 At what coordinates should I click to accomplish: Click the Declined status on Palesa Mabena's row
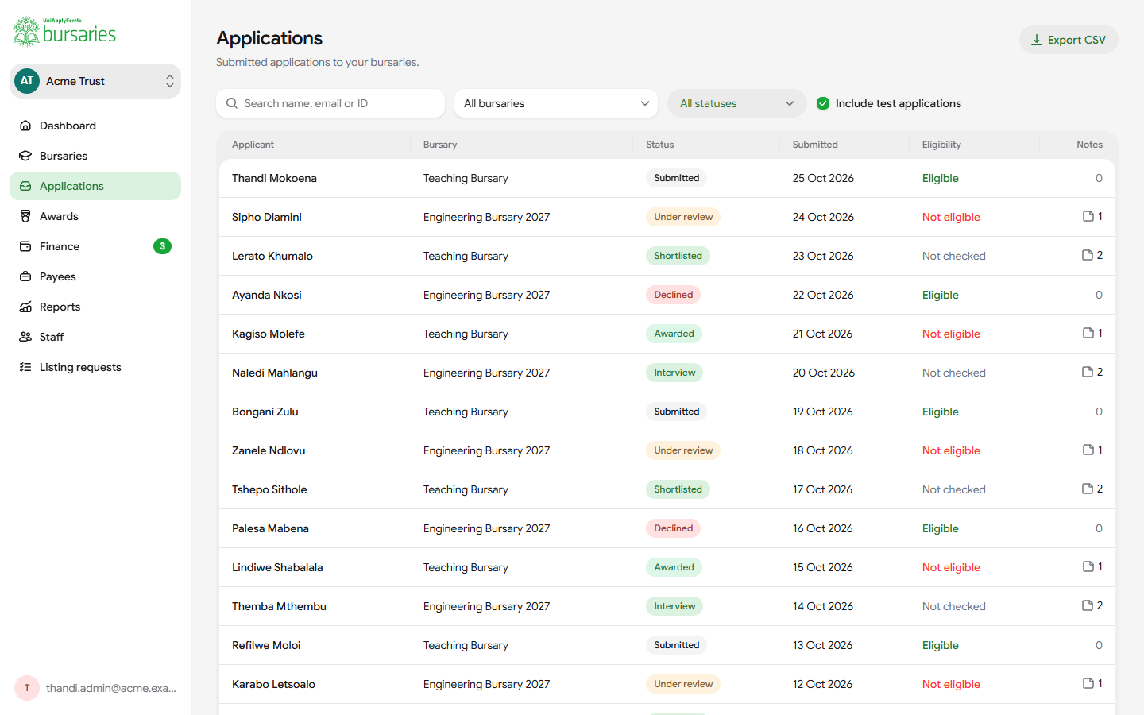(673, 528)
